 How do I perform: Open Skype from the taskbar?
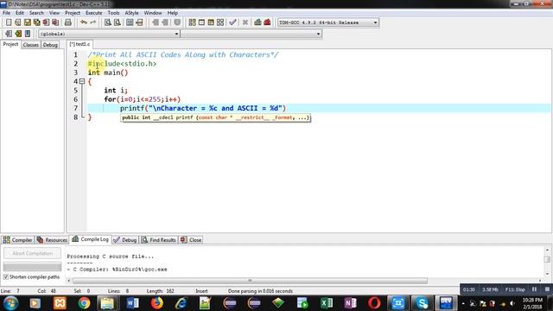point(423,303)
